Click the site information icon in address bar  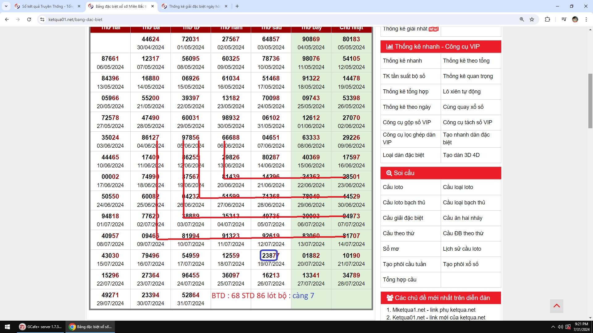pyautogui.click(x=42, y=19)
